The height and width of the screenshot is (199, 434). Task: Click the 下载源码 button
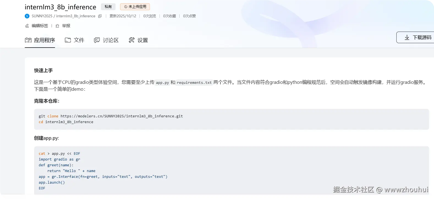415,37
